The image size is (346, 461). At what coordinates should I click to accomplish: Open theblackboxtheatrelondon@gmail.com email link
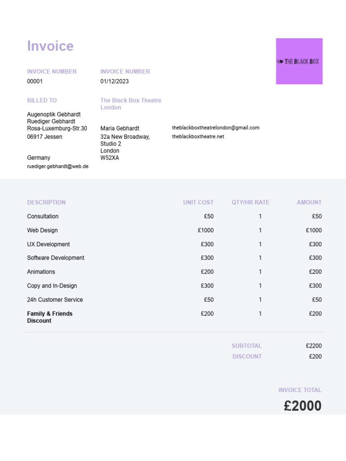point(216,127)
